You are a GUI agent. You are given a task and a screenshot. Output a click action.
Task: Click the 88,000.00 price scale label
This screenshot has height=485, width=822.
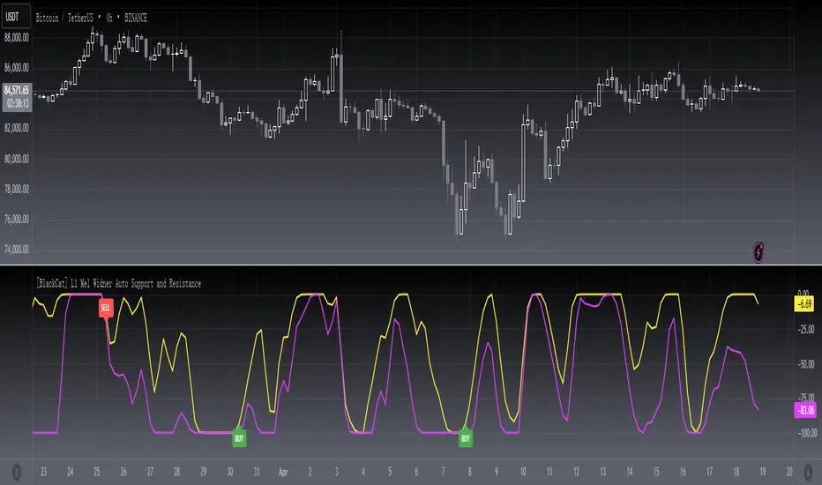[18, 37]
